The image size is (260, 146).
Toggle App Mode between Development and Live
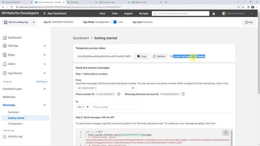(x=114, y=22)
